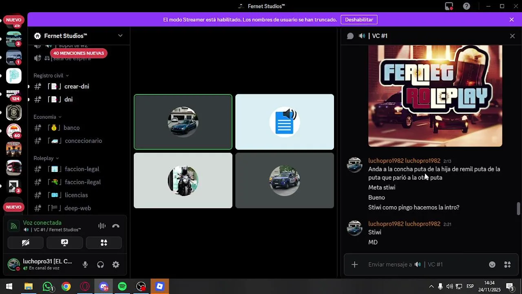The image size is (522, 294).
Task: Open the Fernet Roleplay image in chat
Action: (x=435, y=96)
